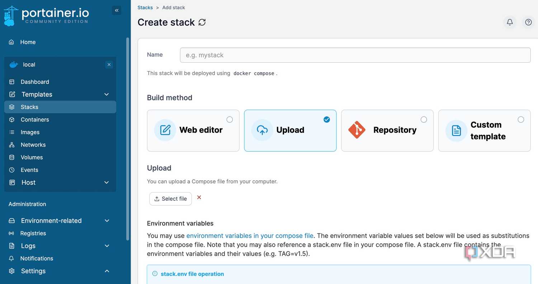Expand the Host menu chevron
Image resolution: width=538 pixels, height=284 pixels.
107,183
